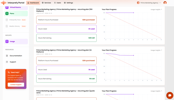174x100 pixels.
Task: Click the RSI Platform chart end point
Action: click(133, 13)
